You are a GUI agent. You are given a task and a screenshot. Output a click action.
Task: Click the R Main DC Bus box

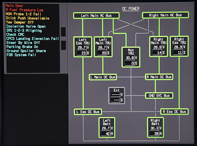click(x=159, y=77)
